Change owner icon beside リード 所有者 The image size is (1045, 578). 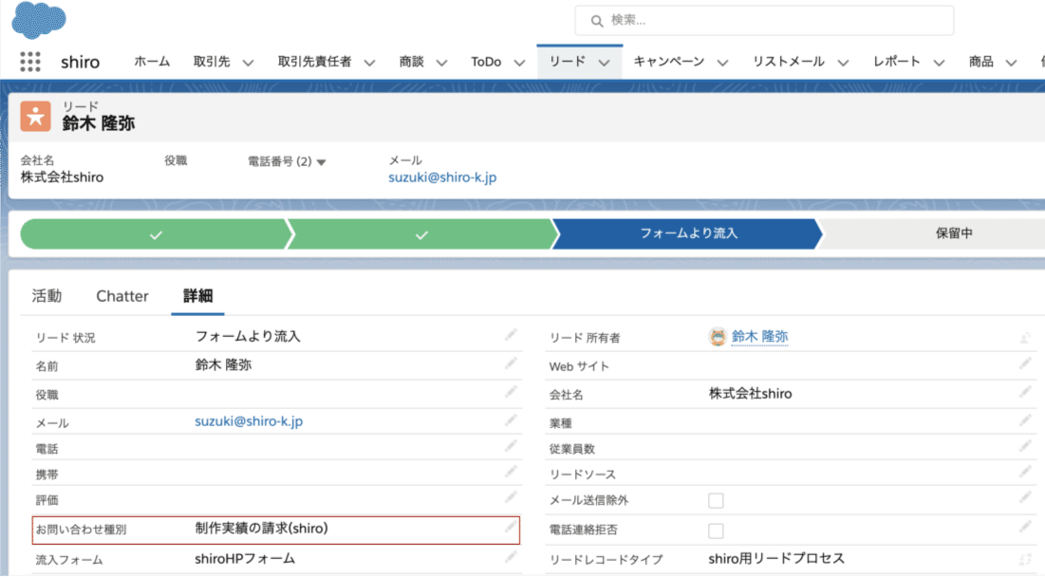pyautogui.click(x=1025, y=338)
